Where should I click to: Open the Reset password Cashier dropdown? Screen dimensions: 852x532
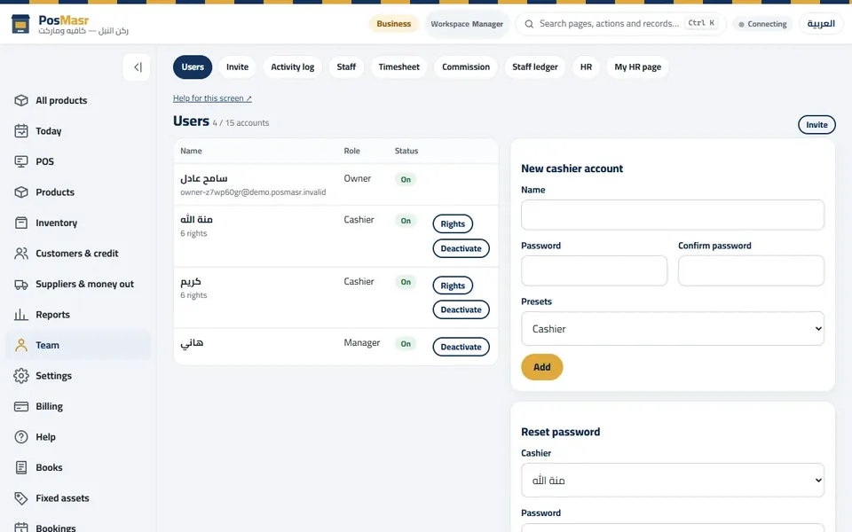point(672,480)
